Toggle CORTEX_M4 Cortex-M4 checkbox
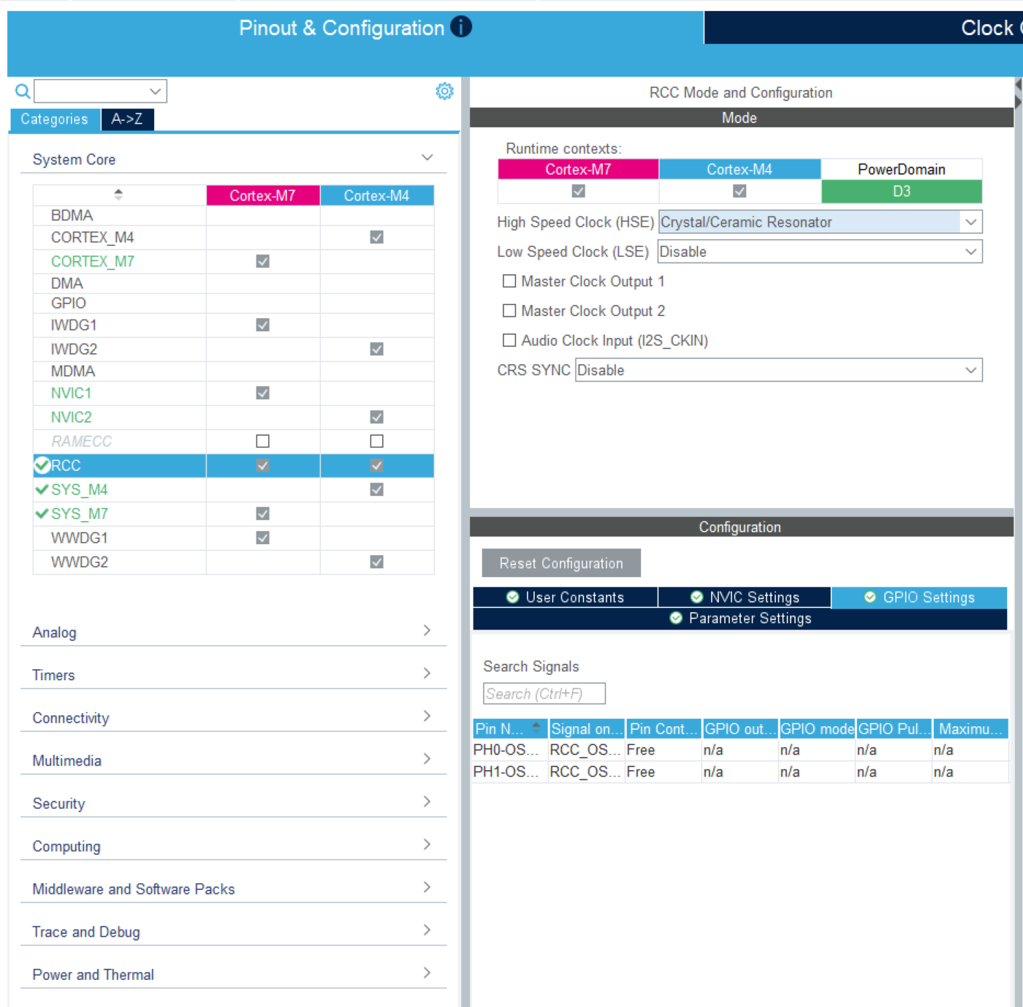This screenshot has width=1023, height=1007. (377, 237)
